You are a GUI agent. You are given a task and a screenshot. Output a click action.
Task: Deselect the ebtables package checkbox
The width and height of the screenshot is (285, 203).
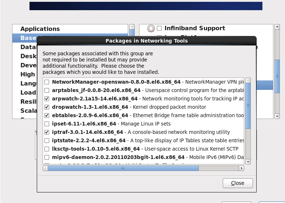point(47,115)
